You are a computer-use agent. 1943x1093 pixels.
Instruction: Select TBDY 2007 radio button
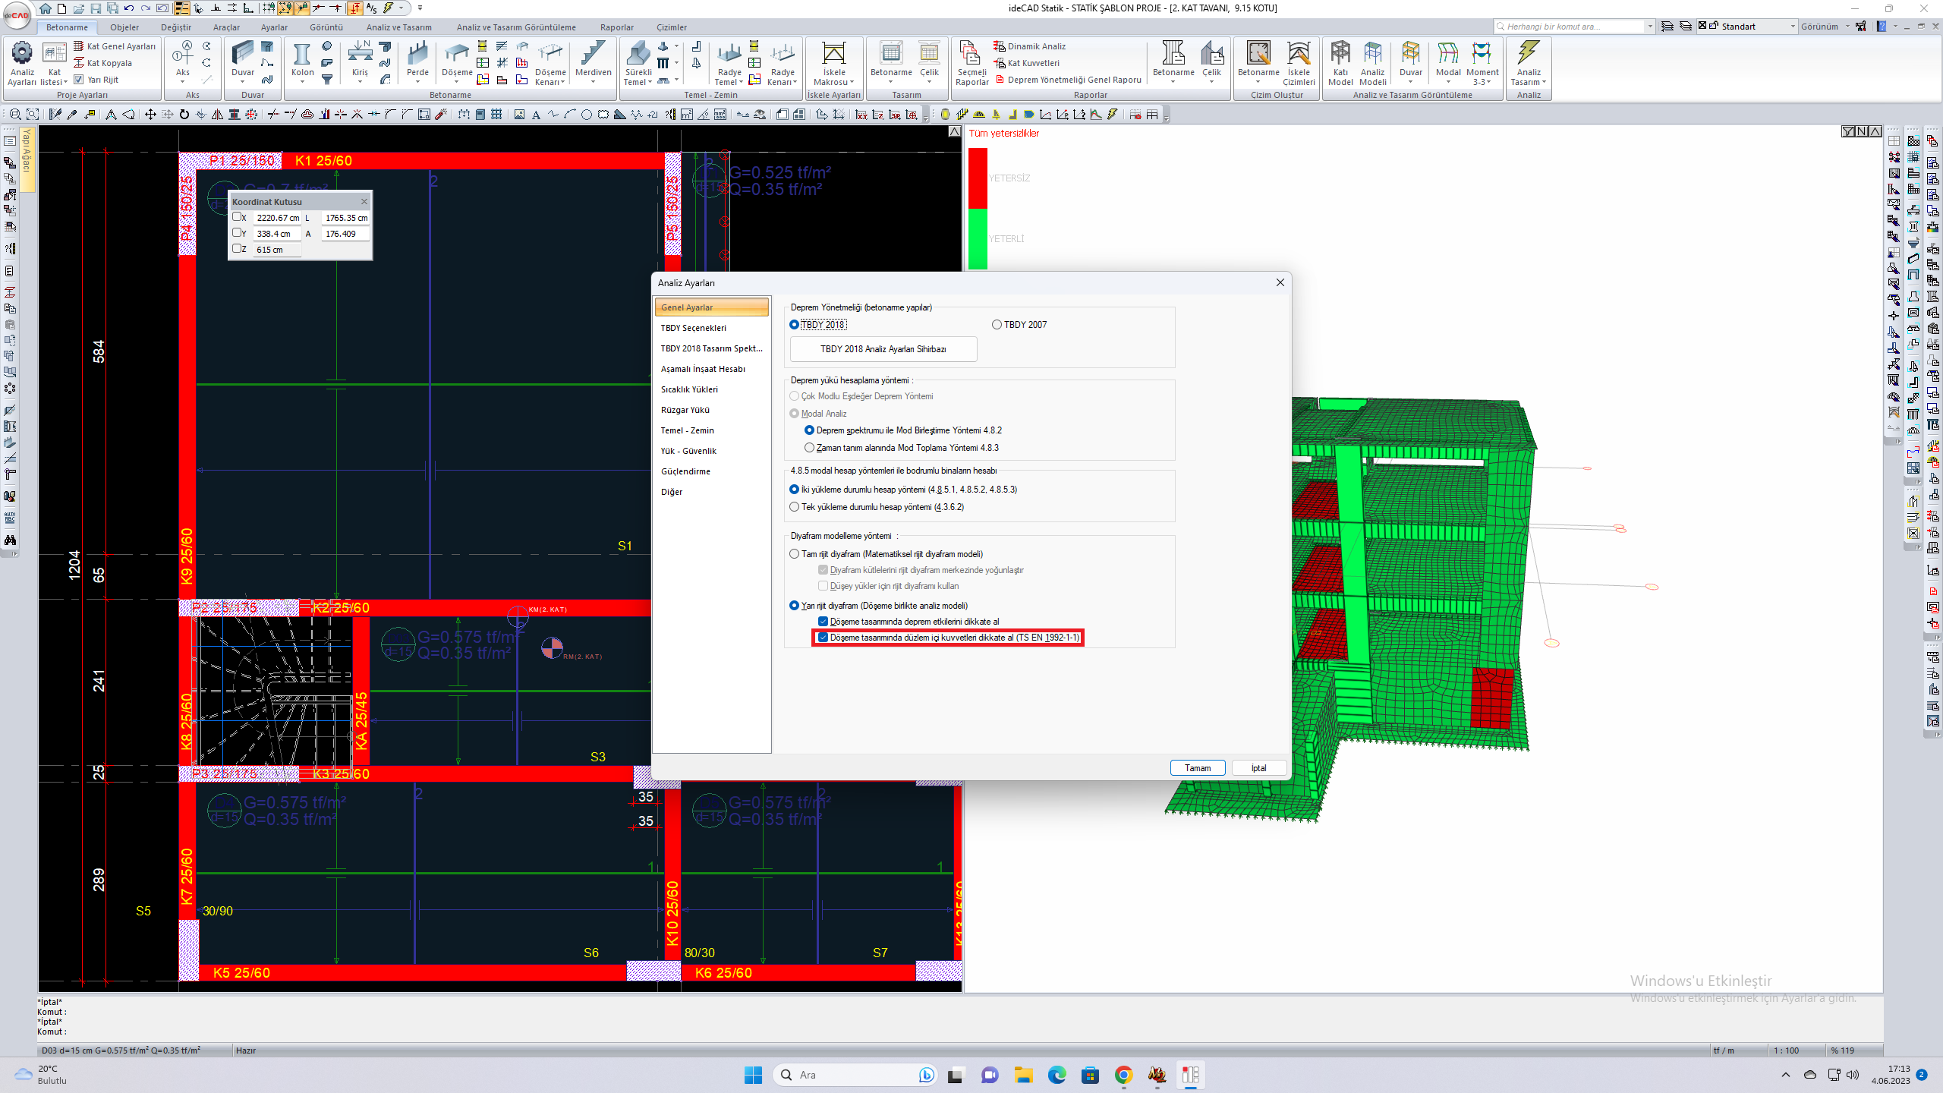pyautogui.click(x=997, y=325)
